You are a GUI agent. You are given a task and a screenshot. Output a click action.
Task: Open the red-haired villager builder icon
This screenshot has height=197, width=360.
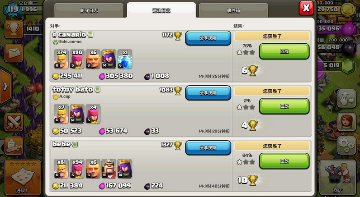346,122
